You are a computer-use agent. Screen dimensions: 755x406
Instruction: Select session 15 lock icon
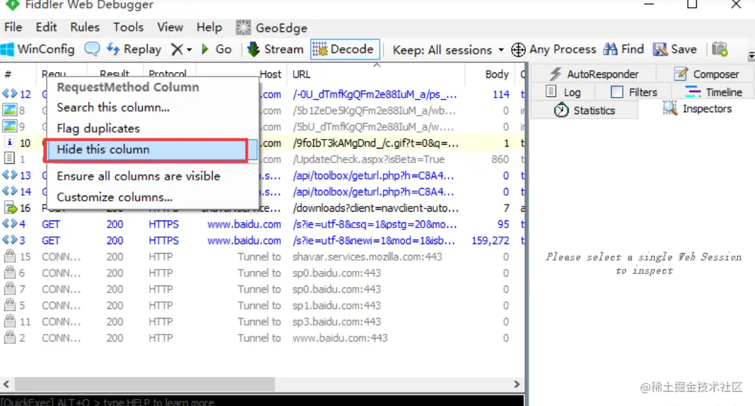click(x=10, y=256)
